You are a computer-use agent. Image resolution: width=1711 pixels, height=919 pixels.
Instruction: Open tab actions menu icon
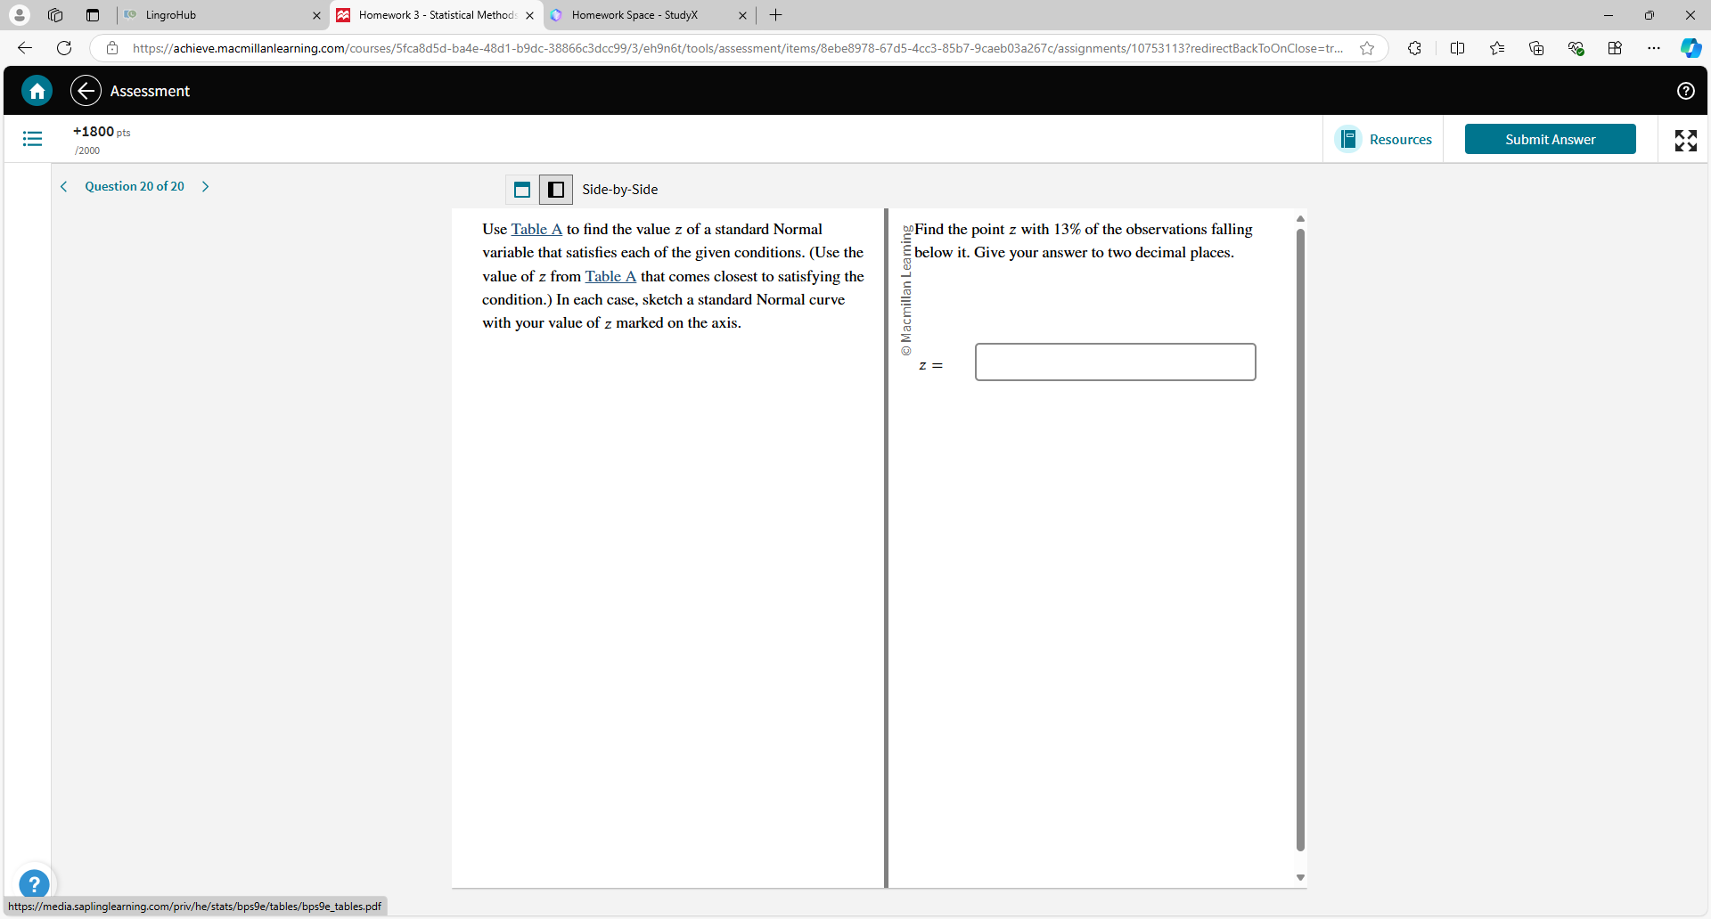93,15
